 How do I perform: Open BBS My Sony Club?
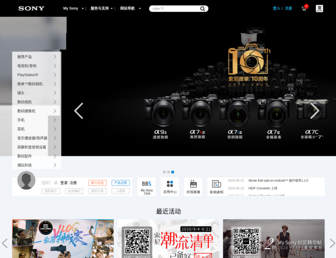[x=147, y=187]
